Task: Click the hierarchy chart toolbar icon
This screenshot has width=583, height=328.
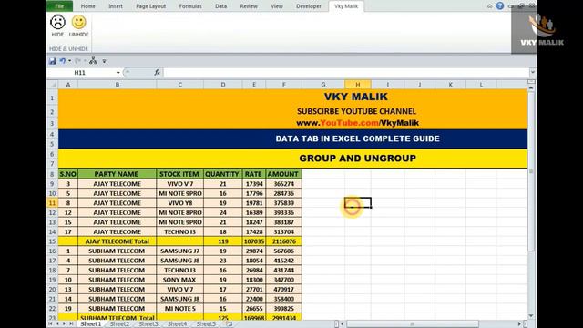Action: click(x=93, y=61)
